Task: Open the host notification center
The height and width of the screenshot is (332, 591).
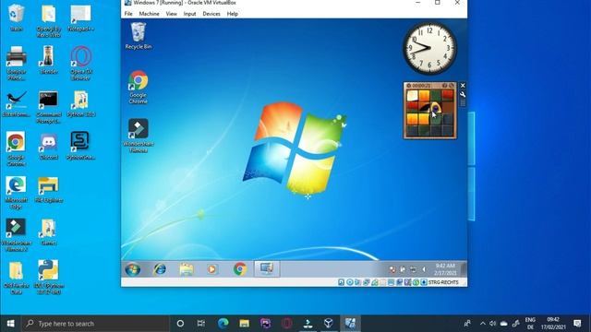Action: coord(577,324)
